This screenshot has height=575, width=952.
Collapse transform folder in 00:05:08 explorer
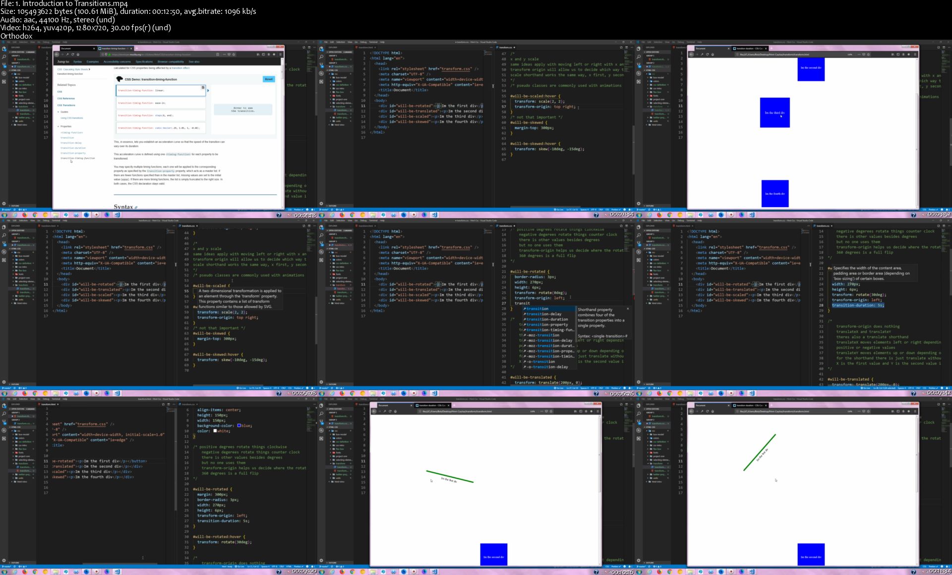(x=22, y=285)
